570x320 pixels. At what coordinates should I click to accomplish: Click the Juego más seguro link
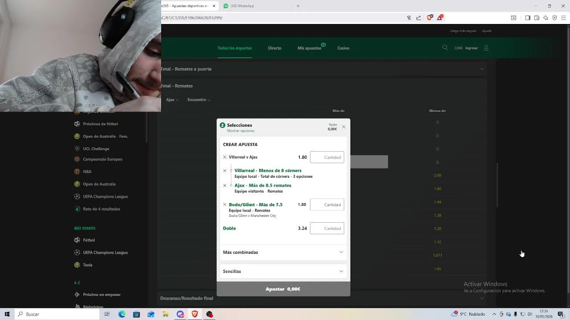[463, 31]
